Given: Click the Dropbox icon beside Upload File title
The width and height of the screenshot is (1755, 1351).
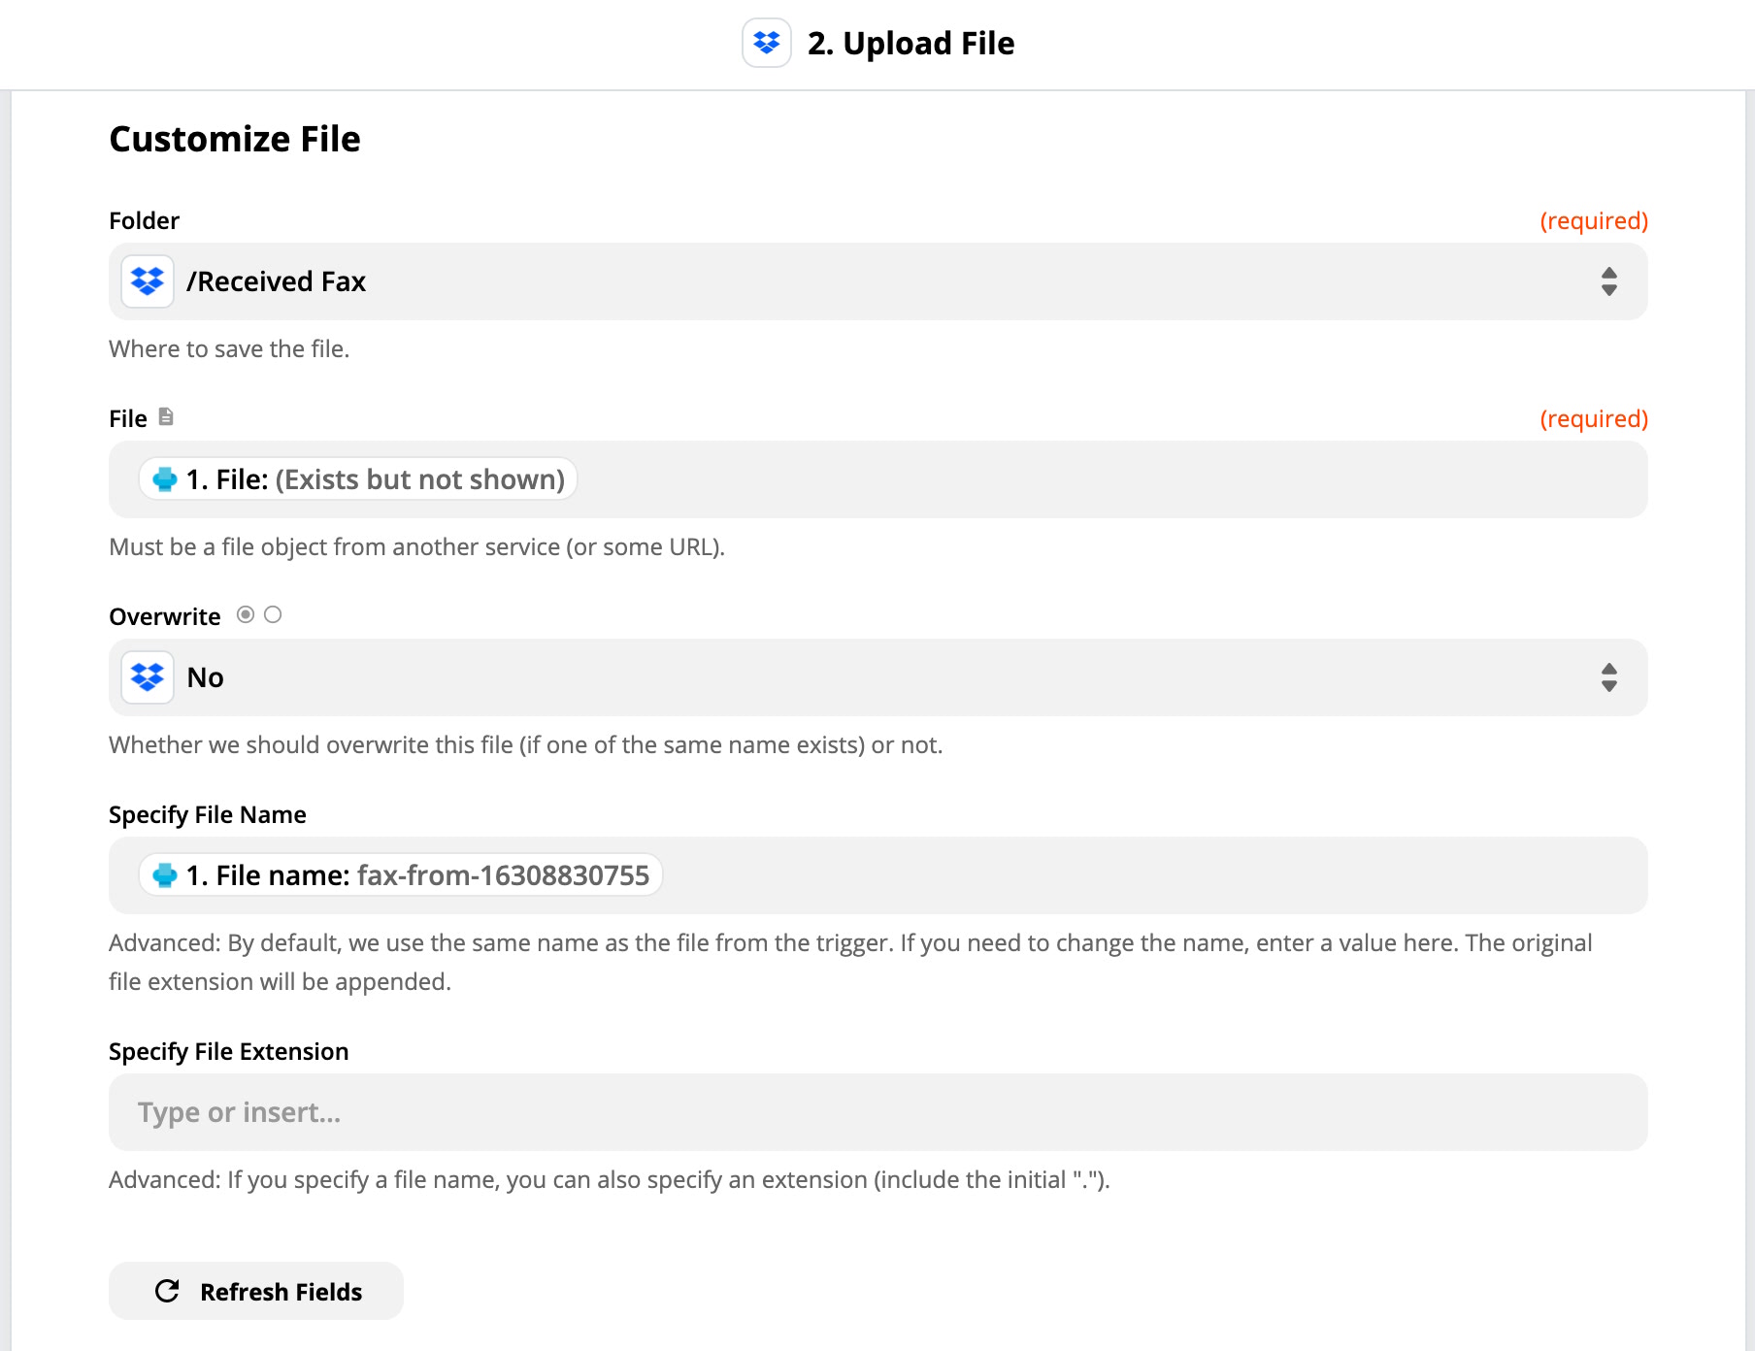Looking at the screenshot, I should coord(766,44).
